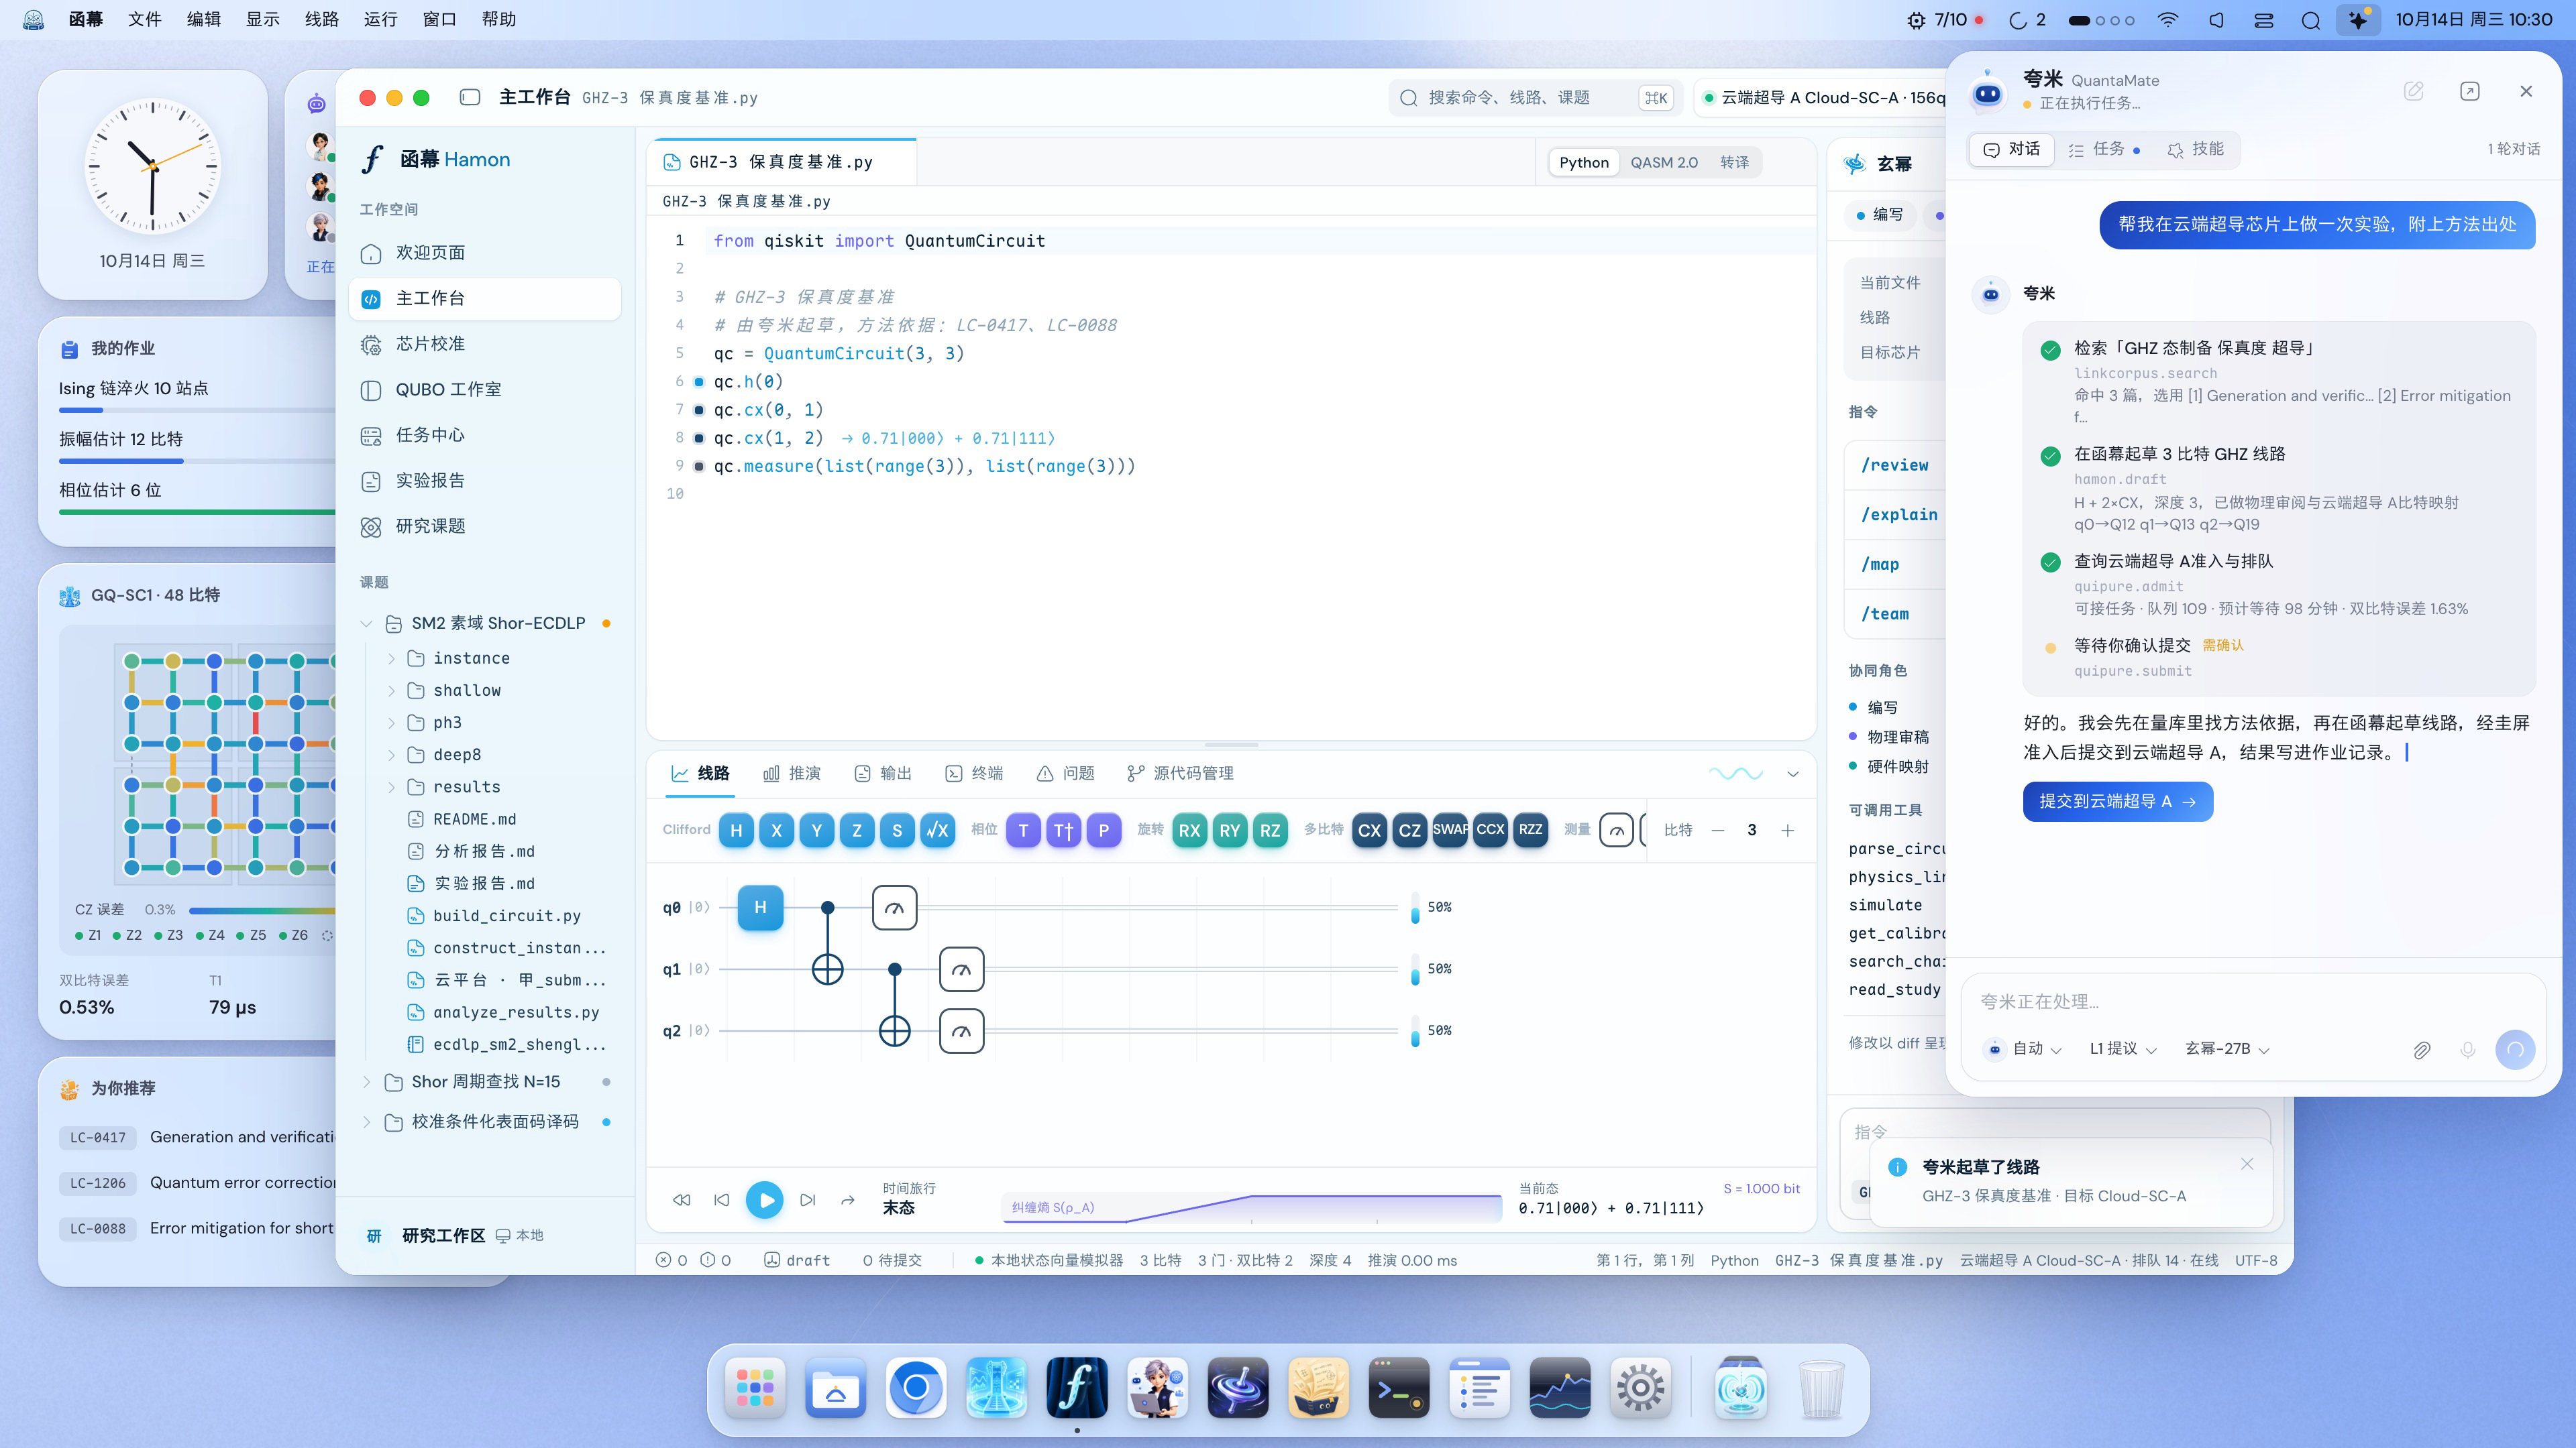Open the 任务 tab in QuantaMate
2576x1448 pixels.
pyautogui.click(x=2104, y=149)
